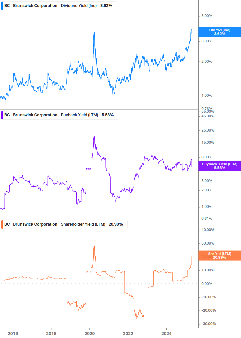Select the purple Buyback Yield color bar
The height and width of the screenshot is (338, 241).
click(2, 115)
